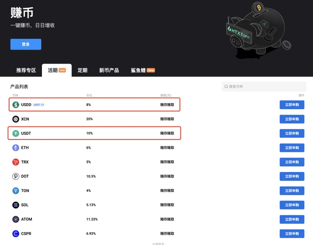Click the HTX Earn piggy bank illustration
The image size is (313, 245).
(x=259, y=31)
